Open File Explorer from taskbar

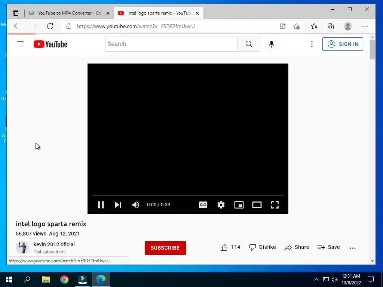(x=46, y=280)
